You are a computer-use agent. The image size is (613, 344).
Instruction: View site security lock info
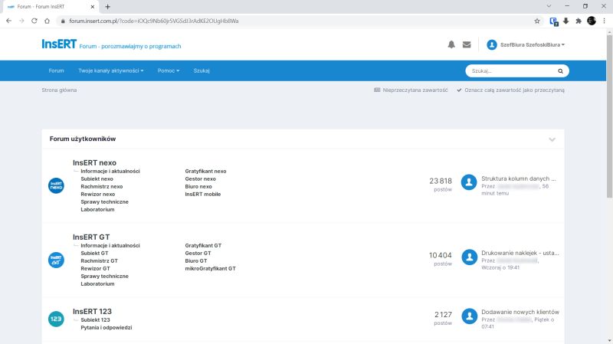click(x=63, y=21)
